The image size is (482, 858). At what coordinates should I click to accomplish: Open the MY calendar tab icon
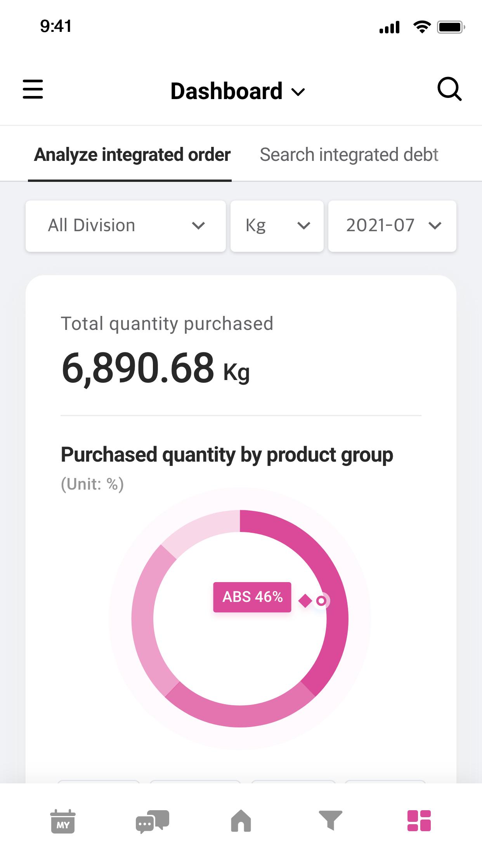point(63,821)
